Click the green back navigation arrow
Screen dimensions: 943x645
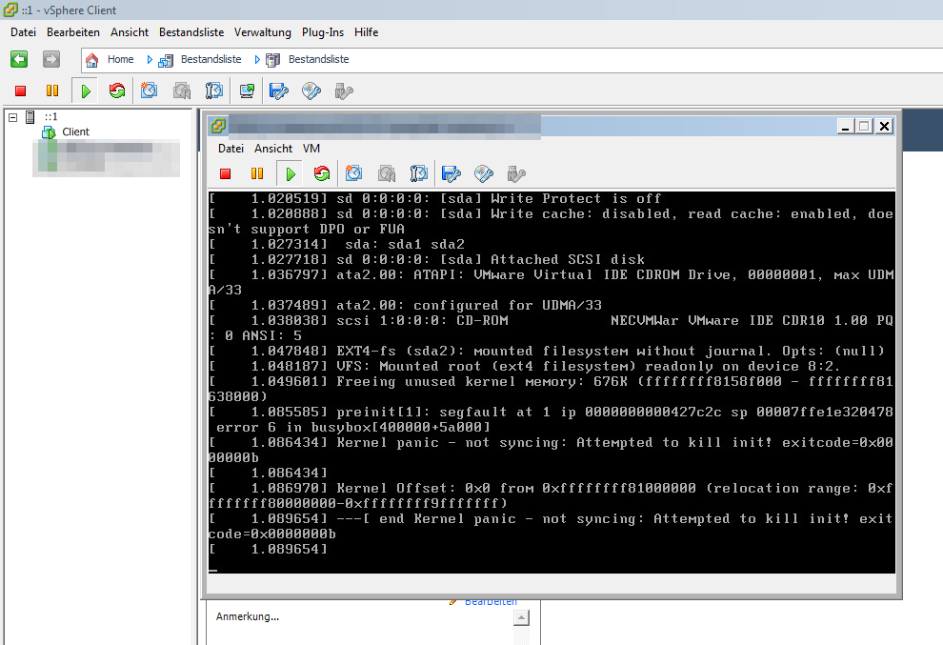19,59
